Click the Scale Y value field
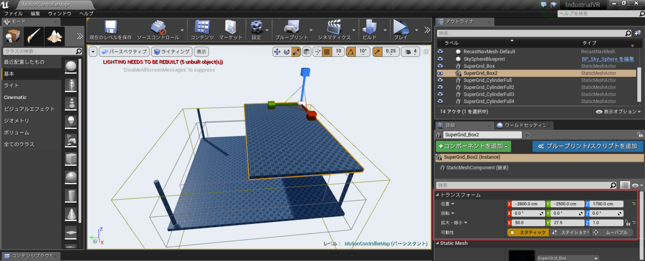Image resolution: width=645 pixels, height=261 pixels. (x=567, y=223)
